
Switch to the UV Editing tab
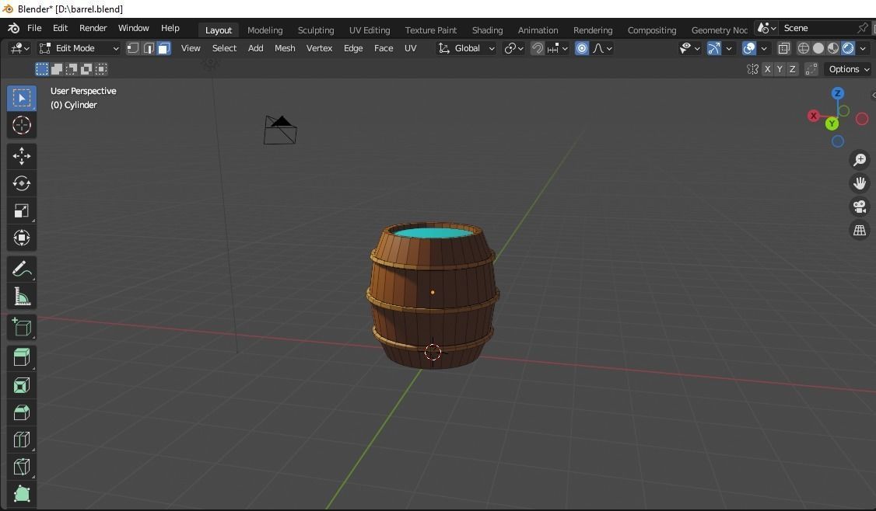click(x=370, y=30)
